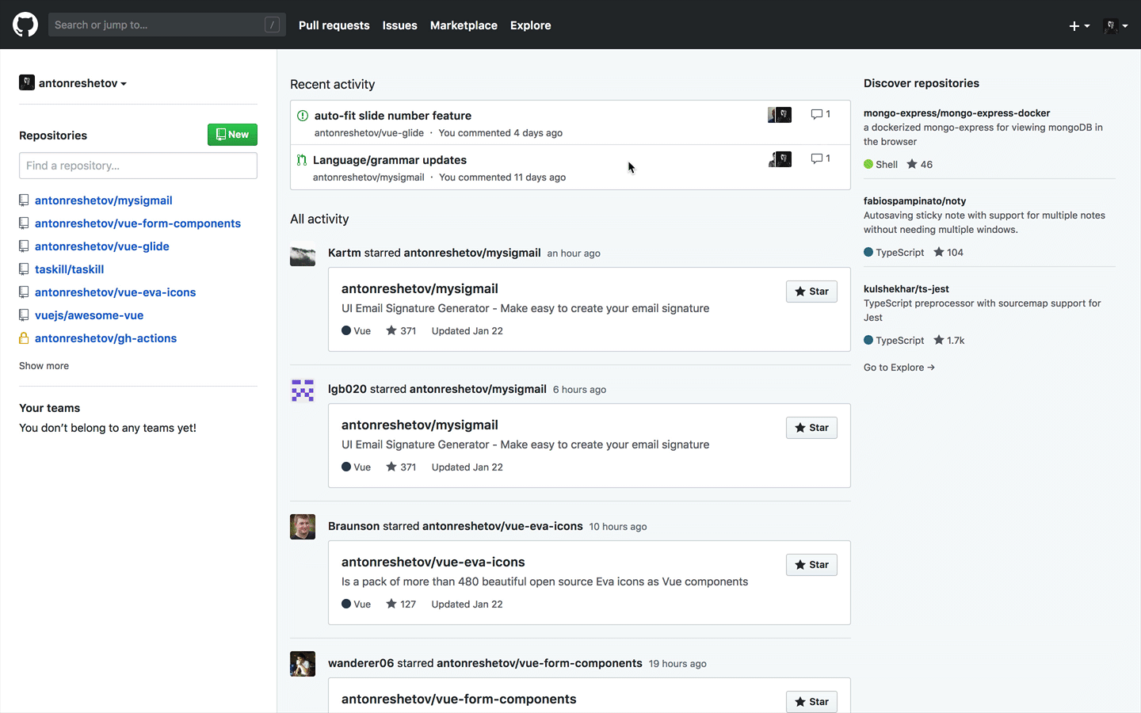Open Explore in top navigation
1141x713 pixels.
click(x=530, y=25)
